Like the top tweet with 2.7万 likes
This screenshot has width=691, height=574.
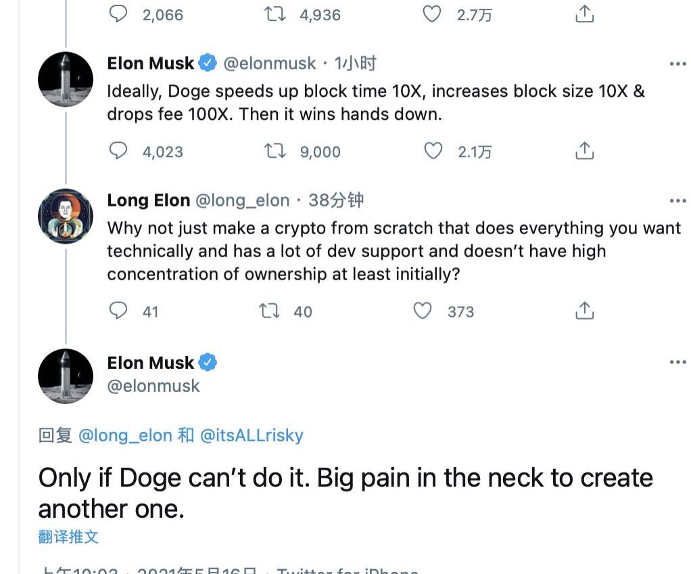coord(432,14)
